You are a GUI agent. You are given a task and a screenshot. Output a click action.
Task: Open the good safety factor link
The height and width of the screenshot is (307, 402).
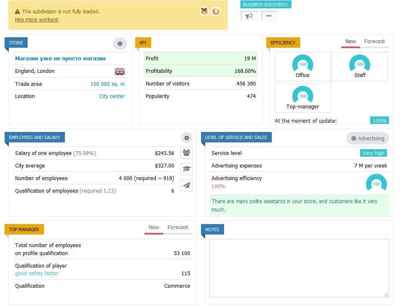(x=36, y=273)
